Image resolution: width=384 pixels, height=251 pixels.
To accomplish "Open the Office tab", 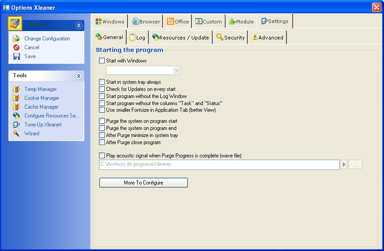I will (x=178, y=22).
